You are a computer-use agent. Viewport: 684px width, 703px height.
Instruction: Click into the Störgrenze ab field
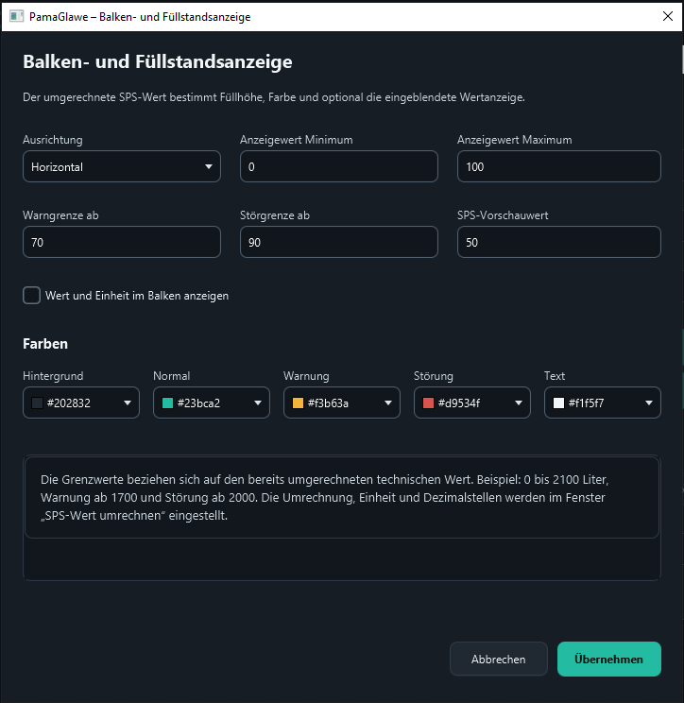(x=339, y=242)
